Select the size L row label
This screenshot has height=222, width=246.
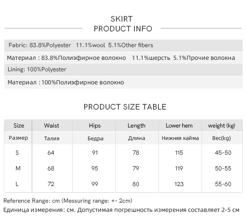(x=17, y=184)
